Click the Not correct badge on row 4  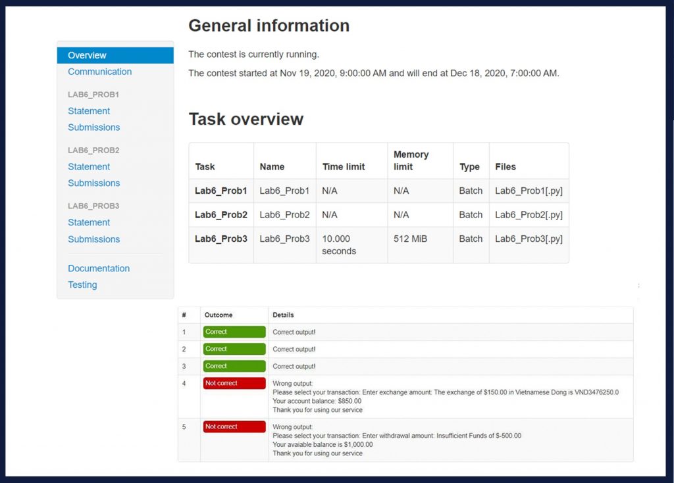(x=234, y=383)
